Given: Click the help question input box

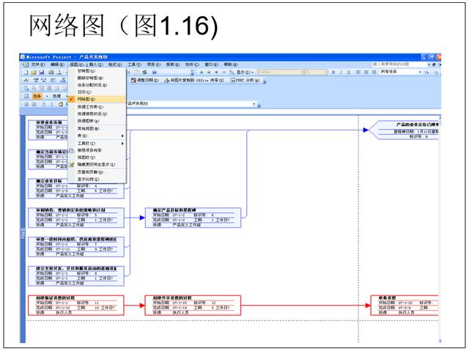Looking at the screenshot, I should pos(399,64).
